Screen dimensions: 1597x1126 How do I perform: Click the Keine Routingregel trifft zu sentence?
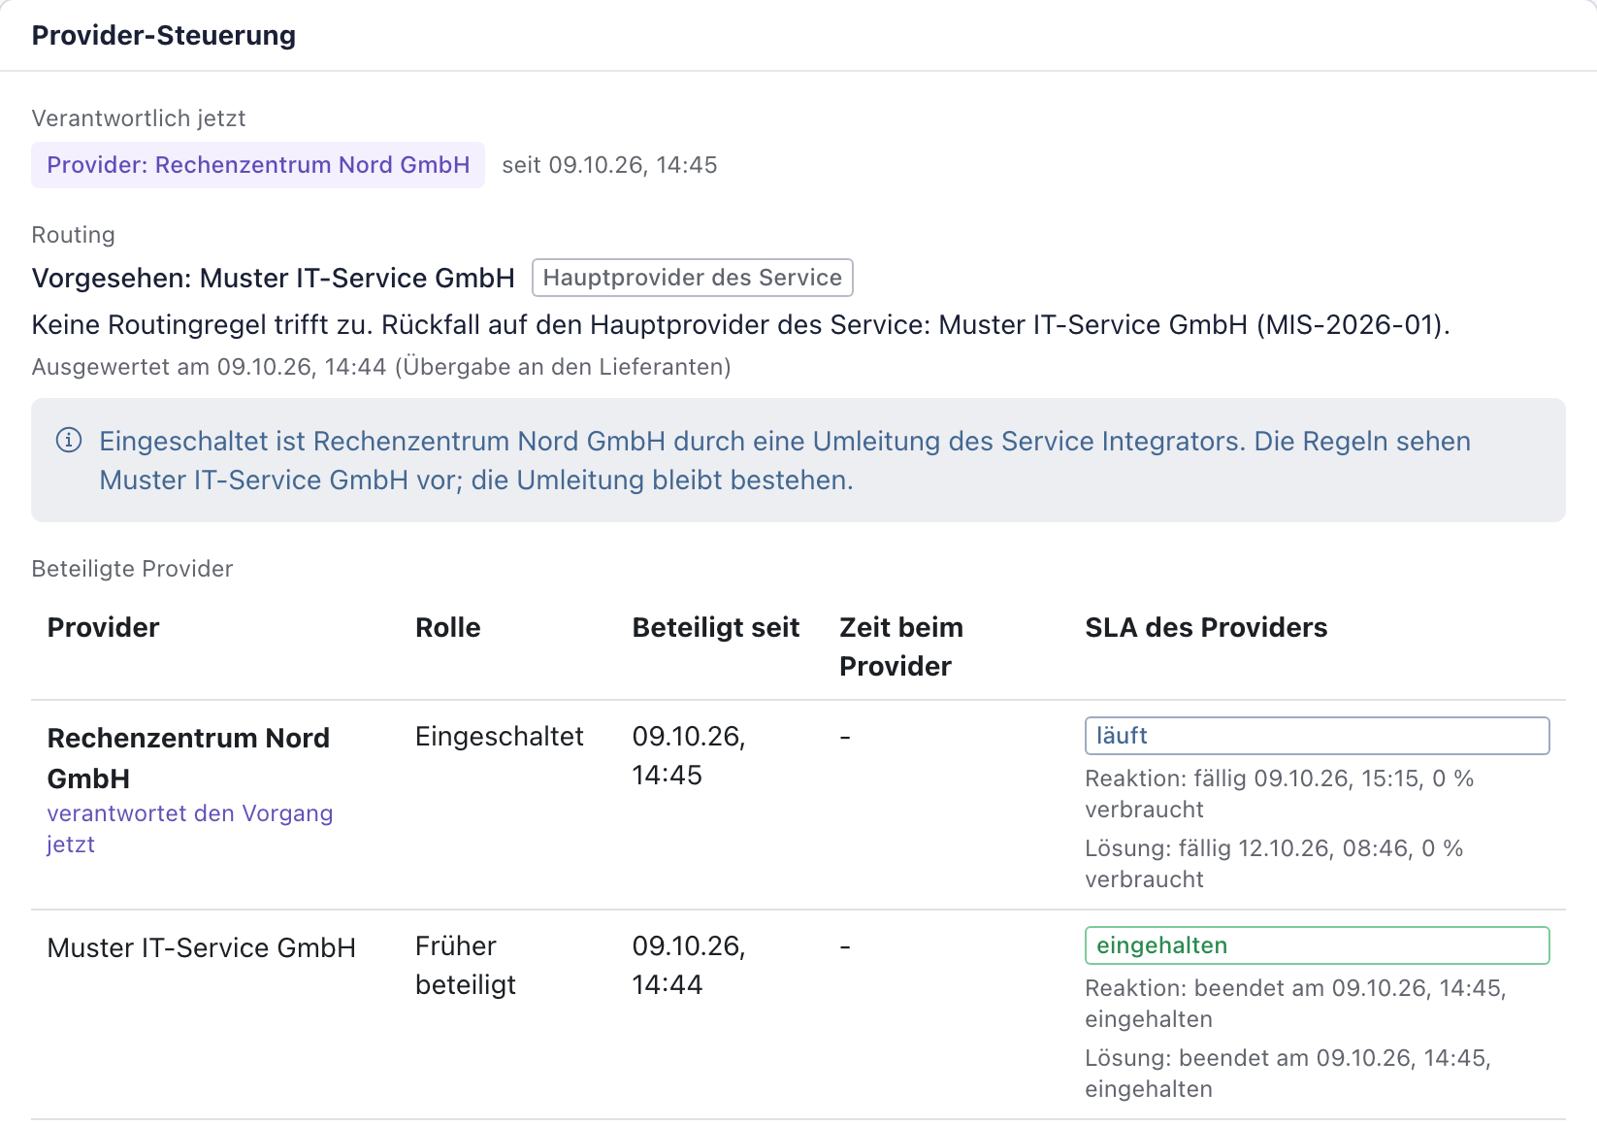click(x=741, y=324)
